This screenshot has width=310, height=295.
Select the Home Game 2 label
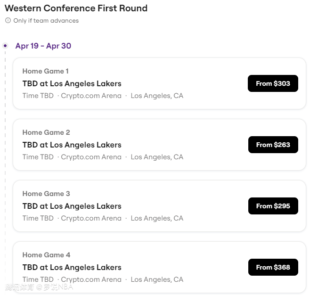[x=46, y=132]
